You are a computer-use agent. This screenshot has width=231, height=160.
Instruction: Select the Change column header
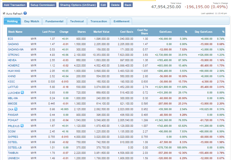[64, 32]
